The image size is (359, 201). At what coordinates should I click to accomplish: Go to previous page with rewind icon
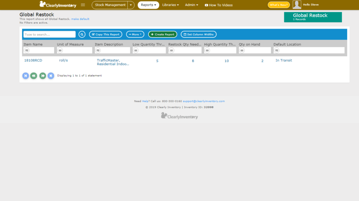tap(34, 76)
